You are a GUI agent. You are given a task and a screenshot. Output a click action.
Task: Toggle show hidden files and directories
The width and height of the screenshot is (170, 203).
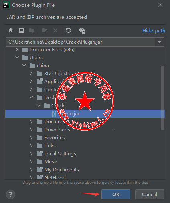click(x=82, y=31)
